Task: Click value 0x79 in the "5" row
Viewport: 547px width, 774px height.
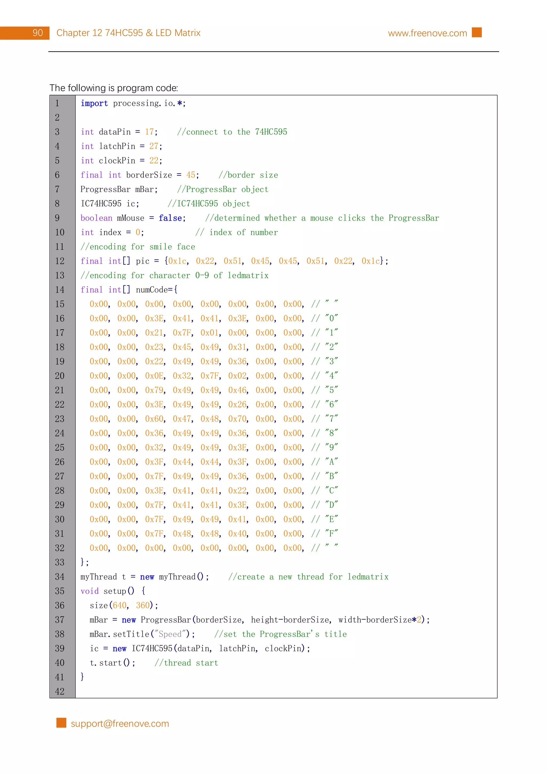Action: coord(155,390)
